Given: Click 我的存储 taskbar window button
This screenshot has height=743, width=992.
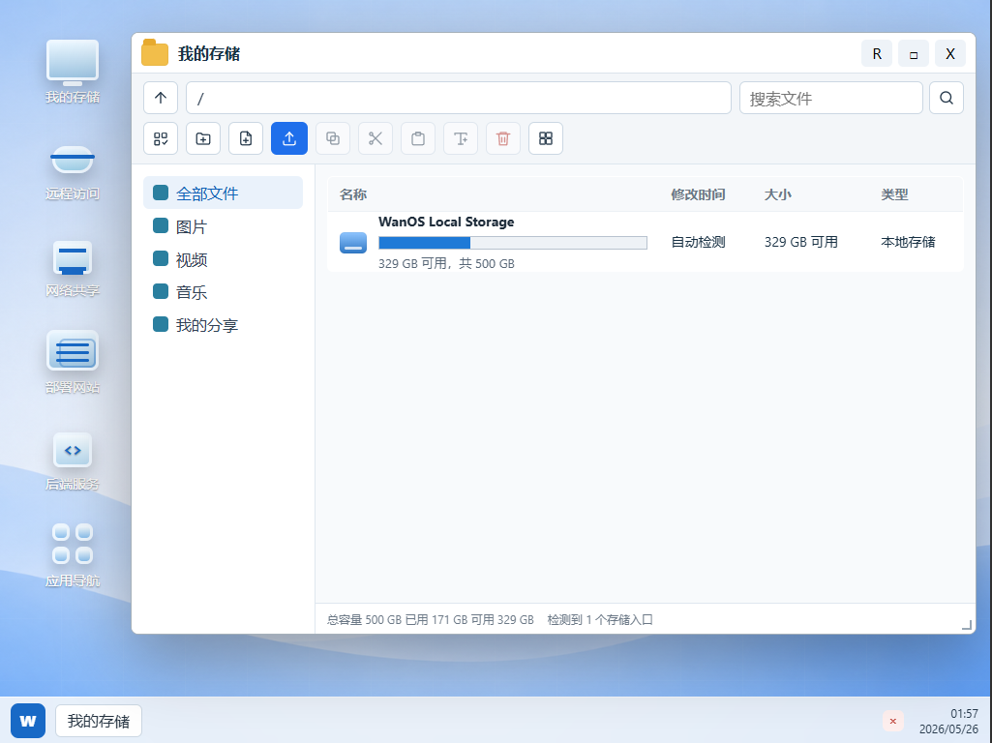Looking at the screenshot, I should [x=99, y=721].
